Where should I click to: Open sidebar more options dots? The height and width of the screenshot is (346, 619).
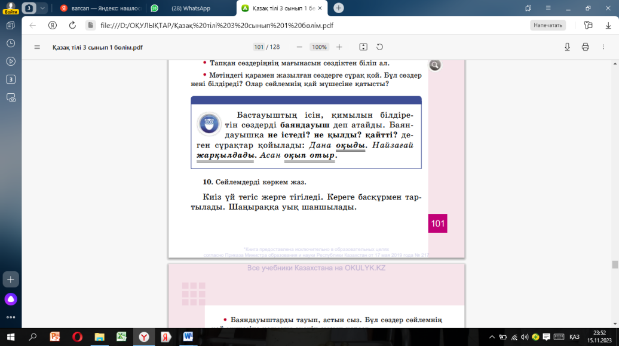pyautogui.click(x=11, y=317)
